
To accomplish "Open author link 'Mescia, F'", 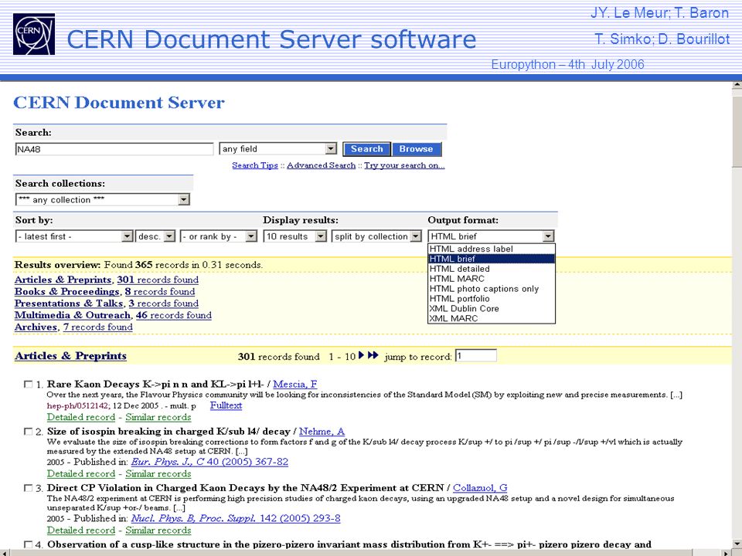I will pos(295,384).
